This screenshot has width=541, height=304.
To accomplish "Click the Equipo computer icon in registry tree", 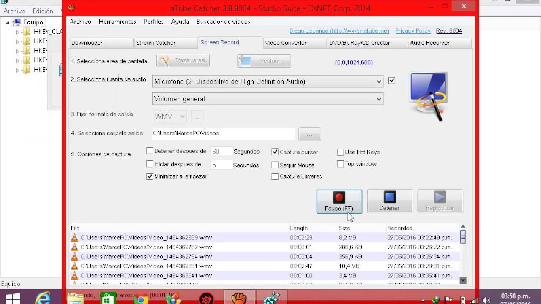I will [x=17, y=22].
